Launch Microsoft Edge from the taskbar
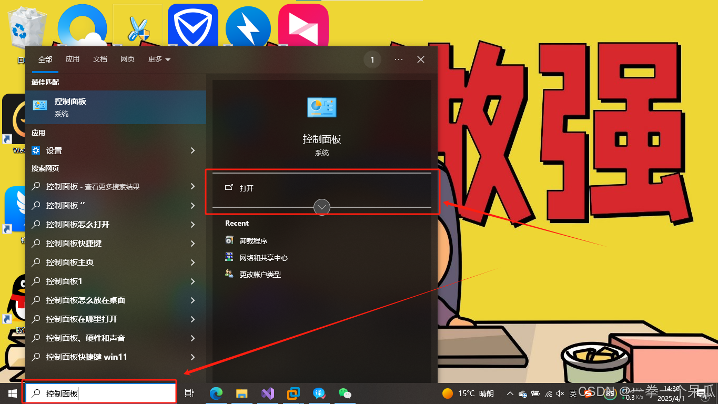718x404 pixels. [x=216, y=393]
